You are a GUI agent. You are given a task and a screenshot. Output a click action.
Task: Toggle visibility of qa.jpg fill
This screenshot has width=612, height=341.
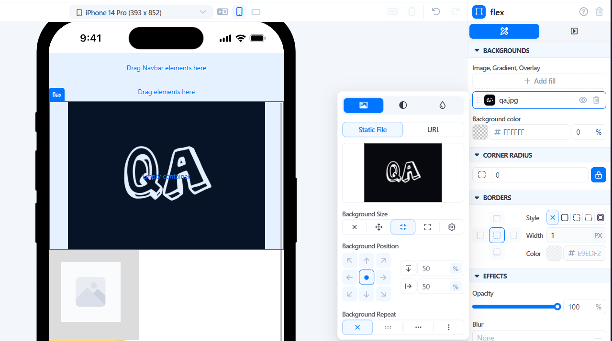583,100
